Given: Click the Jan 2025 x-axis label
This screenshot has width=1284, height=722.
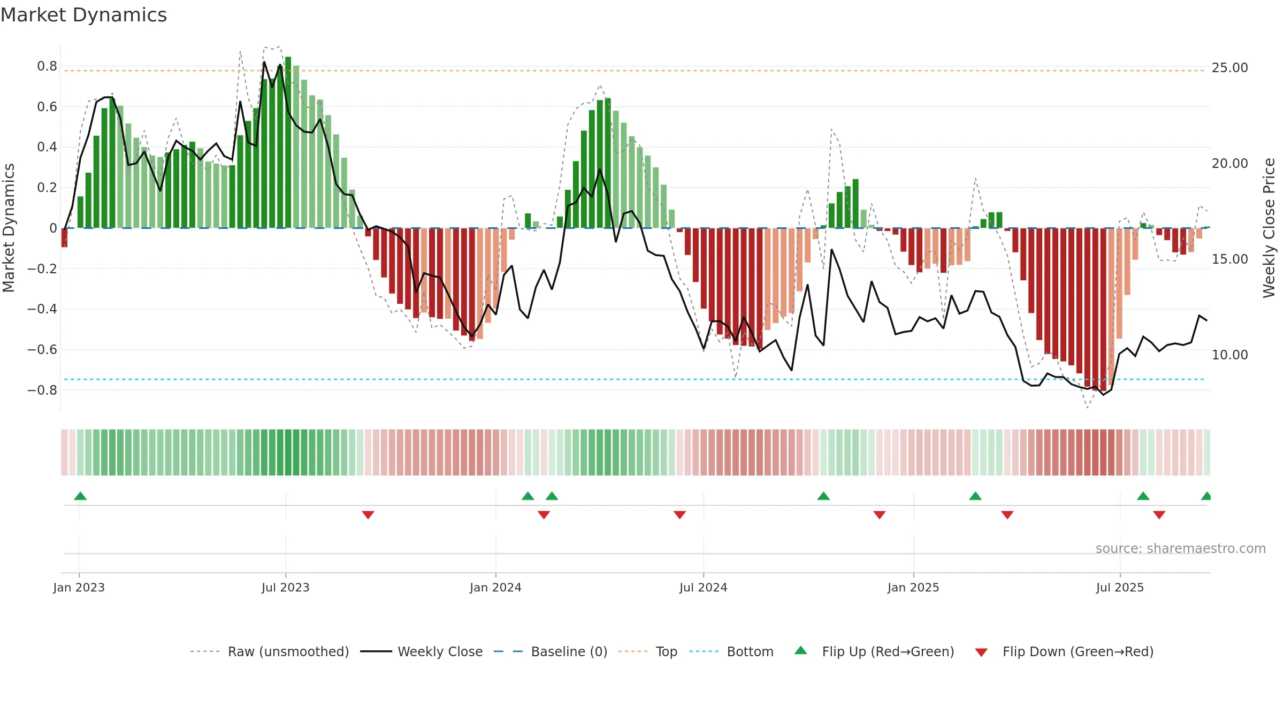Looking at the screenshot, I should pyautogui.click(x=914, y=587).
